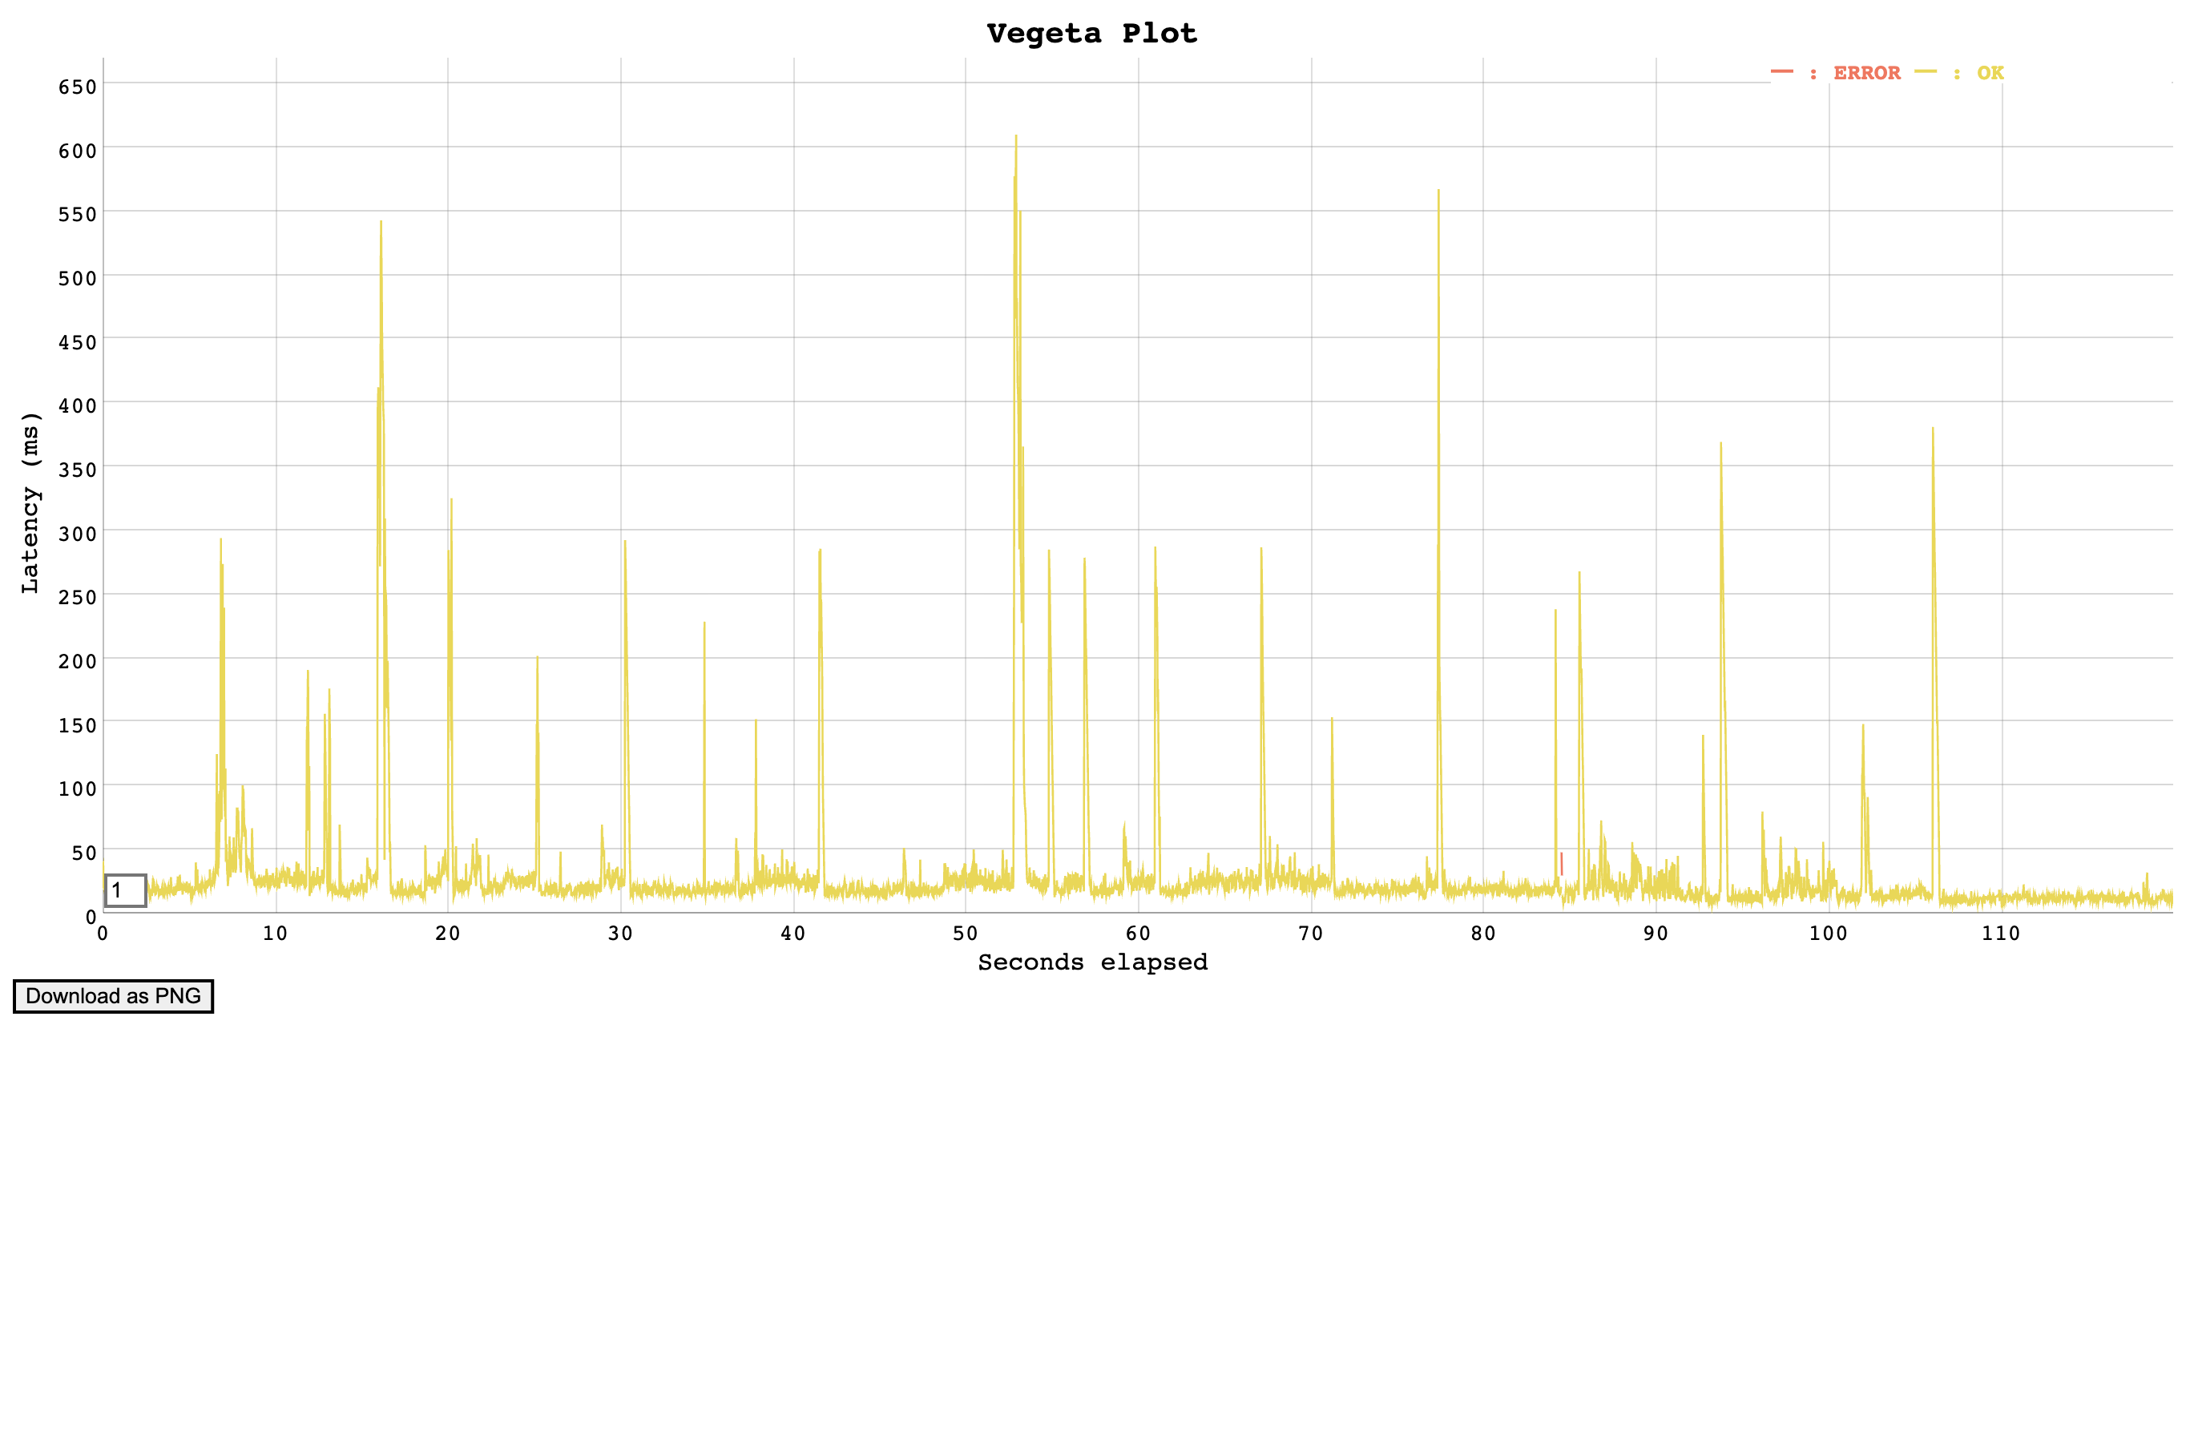Click the y-axis tick label 300

tap(78, 534)
